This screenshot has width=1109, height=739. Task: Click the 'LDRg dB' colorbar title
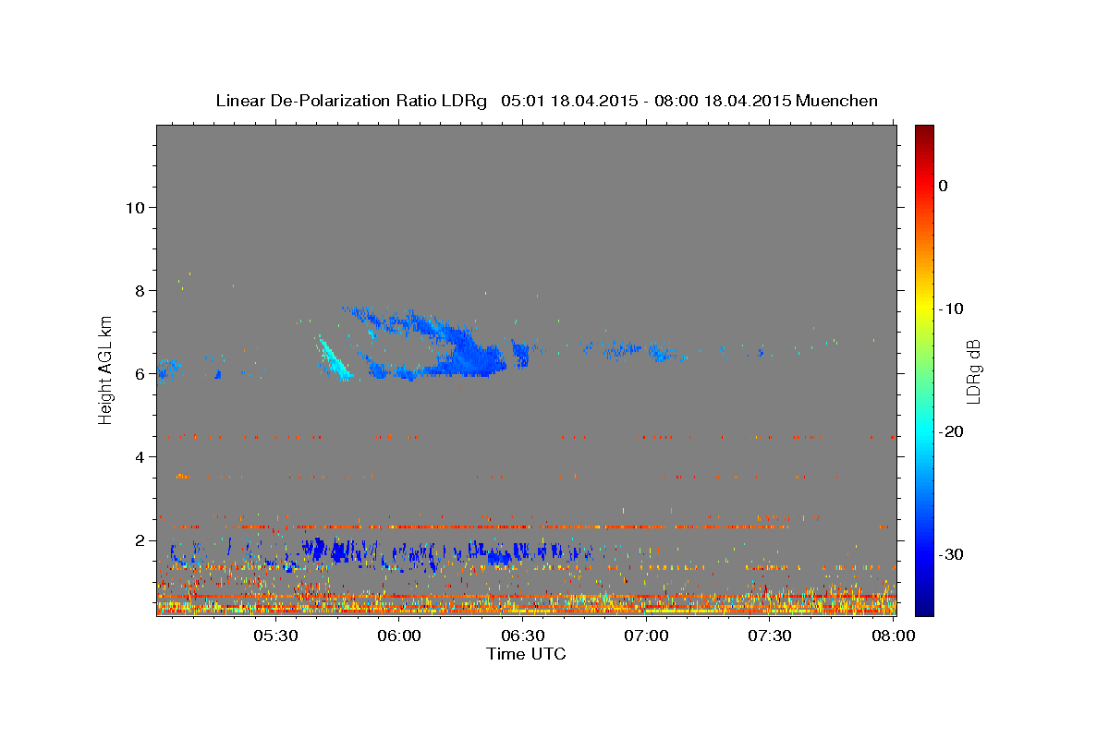click(973, 371)
